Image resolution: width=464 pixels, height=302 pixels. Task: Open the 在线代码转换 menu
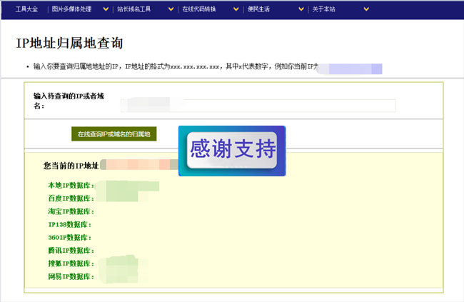pyautogui.click(x=199, y=9)
